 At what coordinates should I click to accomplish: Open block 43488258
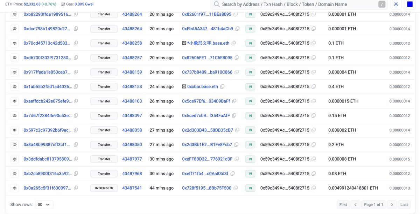click(132, 43)
